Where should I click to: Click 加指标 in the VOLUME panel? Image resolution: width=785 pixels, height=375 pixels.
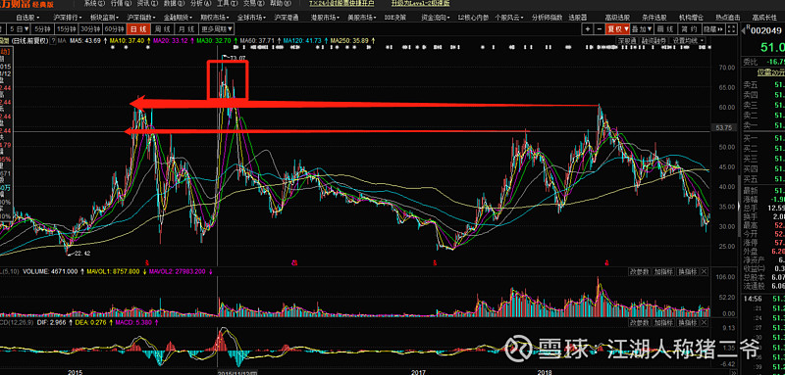[663, 271]
